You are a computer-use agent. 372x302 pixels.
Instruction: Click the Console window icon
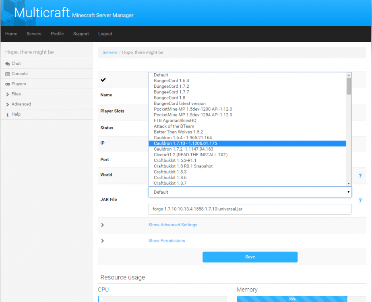coord(8,74)
